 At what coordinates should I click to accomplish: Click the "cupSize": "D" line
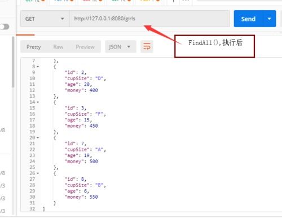[85, 79]
